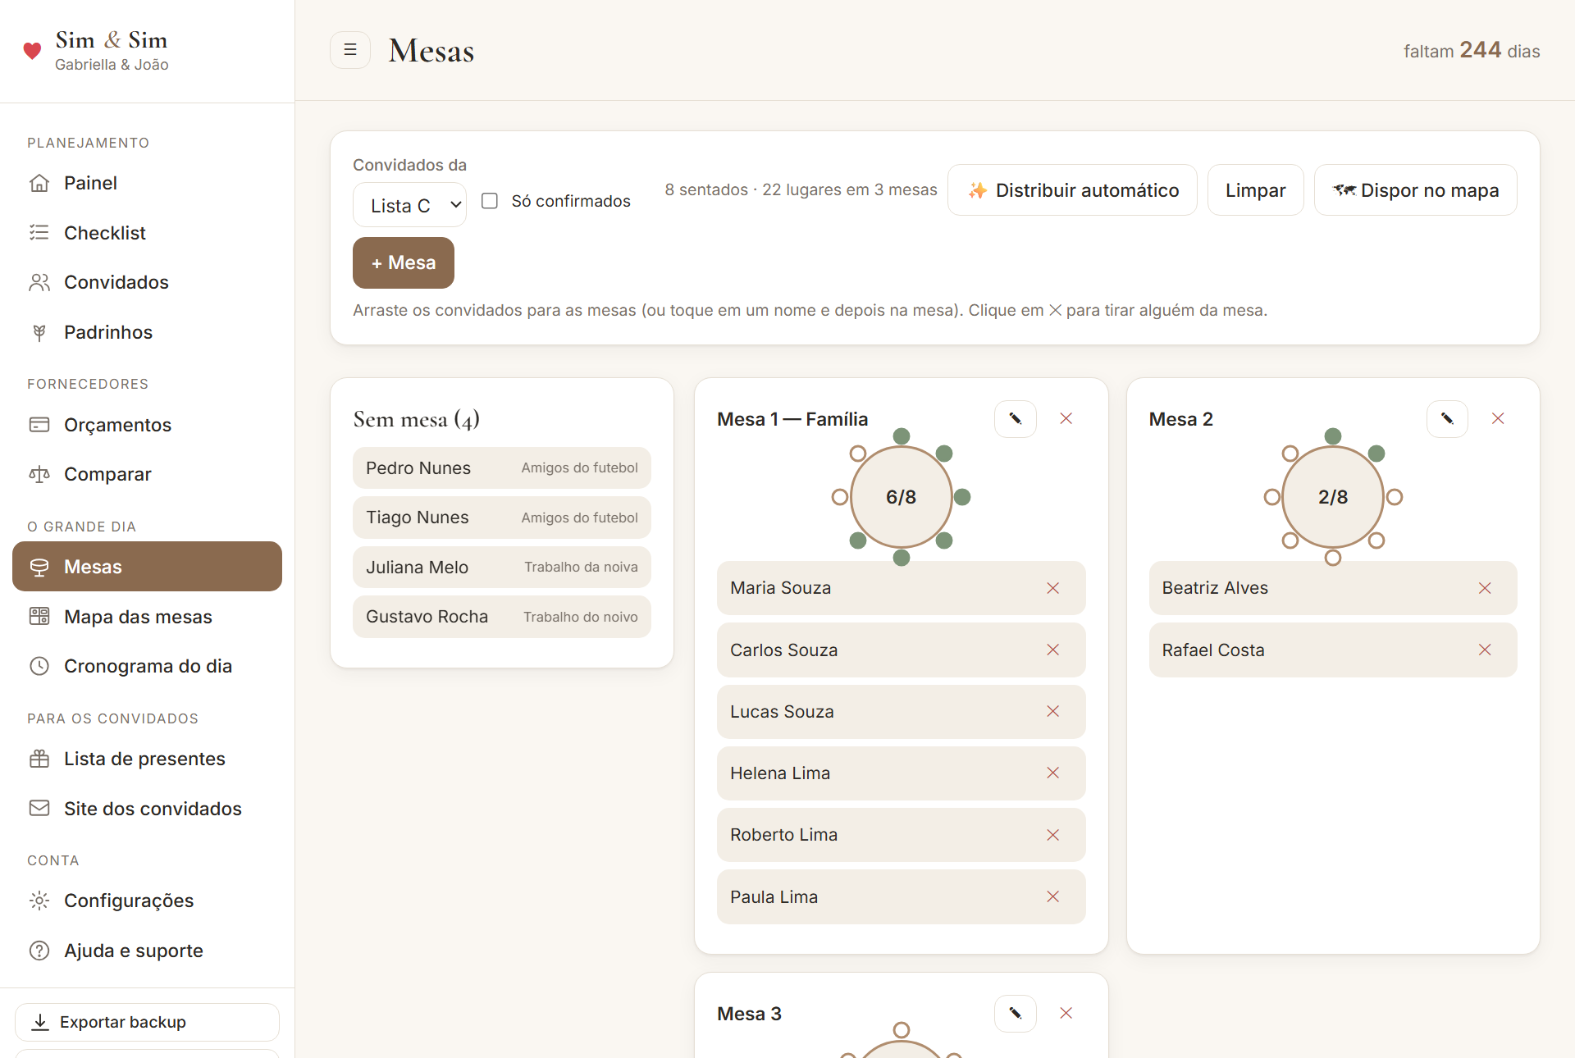This screenshot has height=1058, width=1575.
Task: Open Cronograma do dia
Action: (x=148, y=666)
